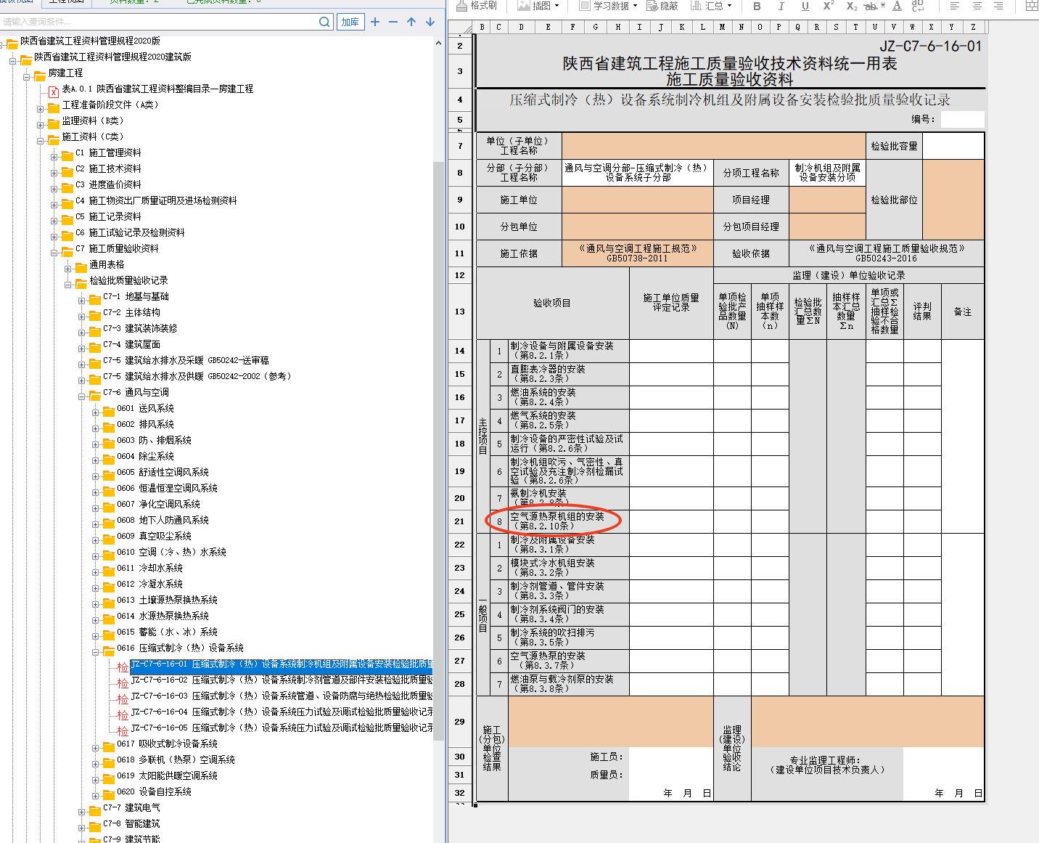Select 0613 土壤源热泵换热系统
This screenshot has height=843, width=1039.
tap(167, 600)
